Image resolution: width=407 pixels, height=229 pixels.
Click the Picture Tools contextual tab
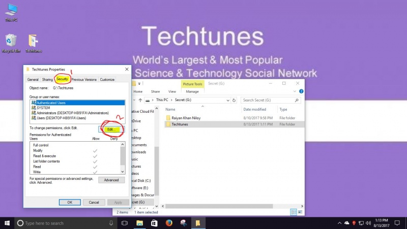[192, 84]
